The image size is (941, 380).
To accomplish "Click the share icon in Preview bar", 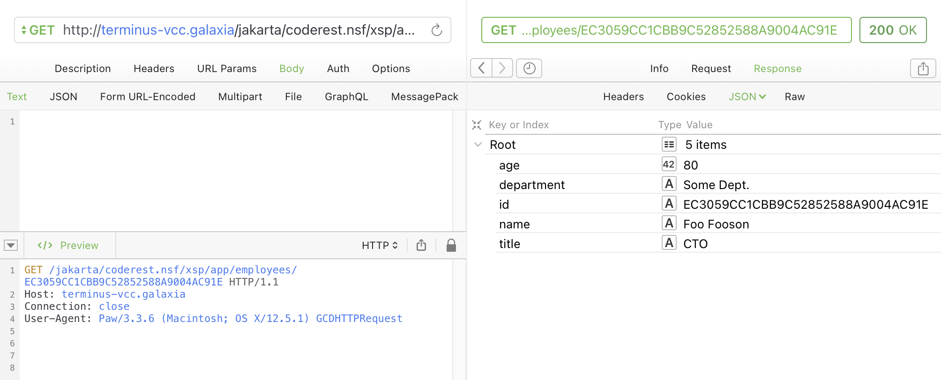I will tap(421, 245).
